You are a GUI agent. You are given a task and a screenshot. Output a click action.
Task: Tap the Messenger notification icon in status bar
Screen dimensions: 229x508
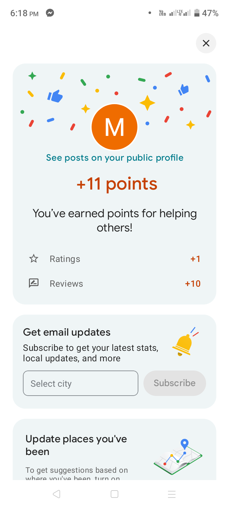tap(50, 13)
